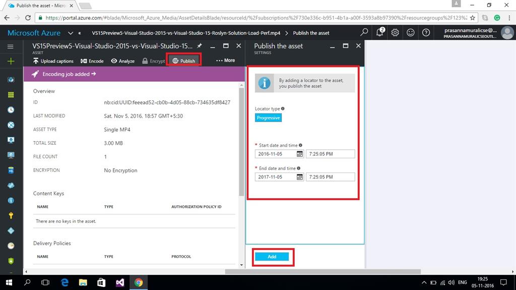Click the 3.00 MB total size value
Image resolution: width=516 pixels, height=290 pixels.
click(113, 143)
